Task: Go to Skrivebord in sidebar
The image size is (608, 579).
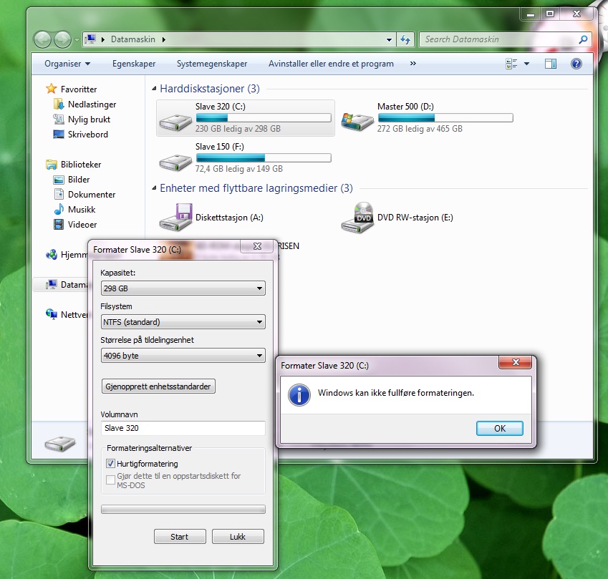Action: pos(87,135)
